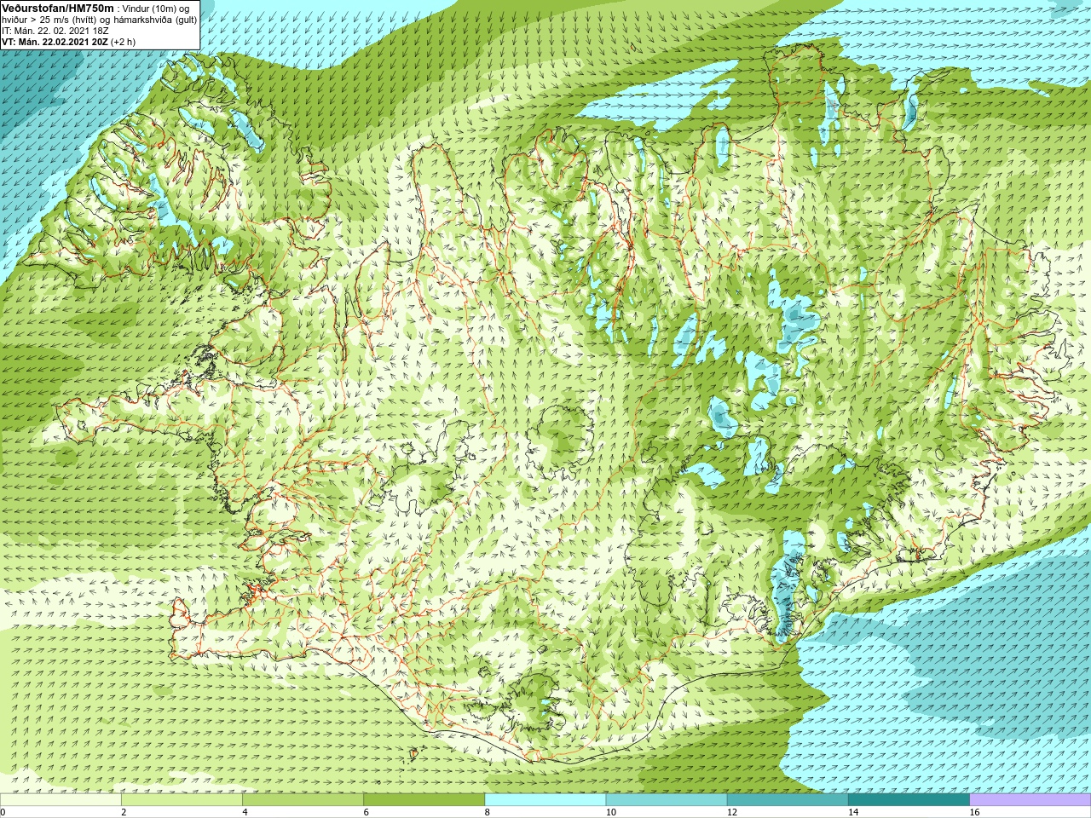
Task: Click the legend scale label '2'
Action: 124,812
